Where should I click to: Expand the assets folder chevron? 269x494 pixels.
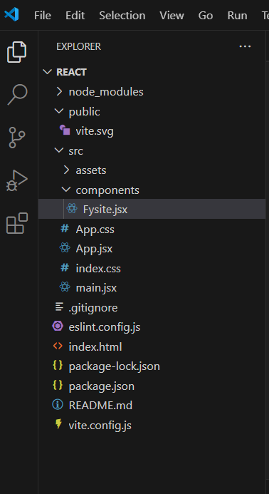(x=66, y=170)
